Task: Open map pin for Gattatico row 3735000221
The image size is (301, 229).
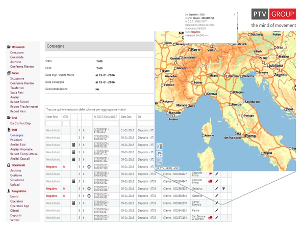Action: (223, 188)
